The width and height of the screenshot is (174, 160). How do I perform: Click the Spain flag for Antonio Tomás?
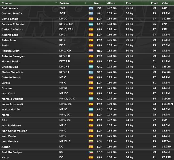[91, 78]
